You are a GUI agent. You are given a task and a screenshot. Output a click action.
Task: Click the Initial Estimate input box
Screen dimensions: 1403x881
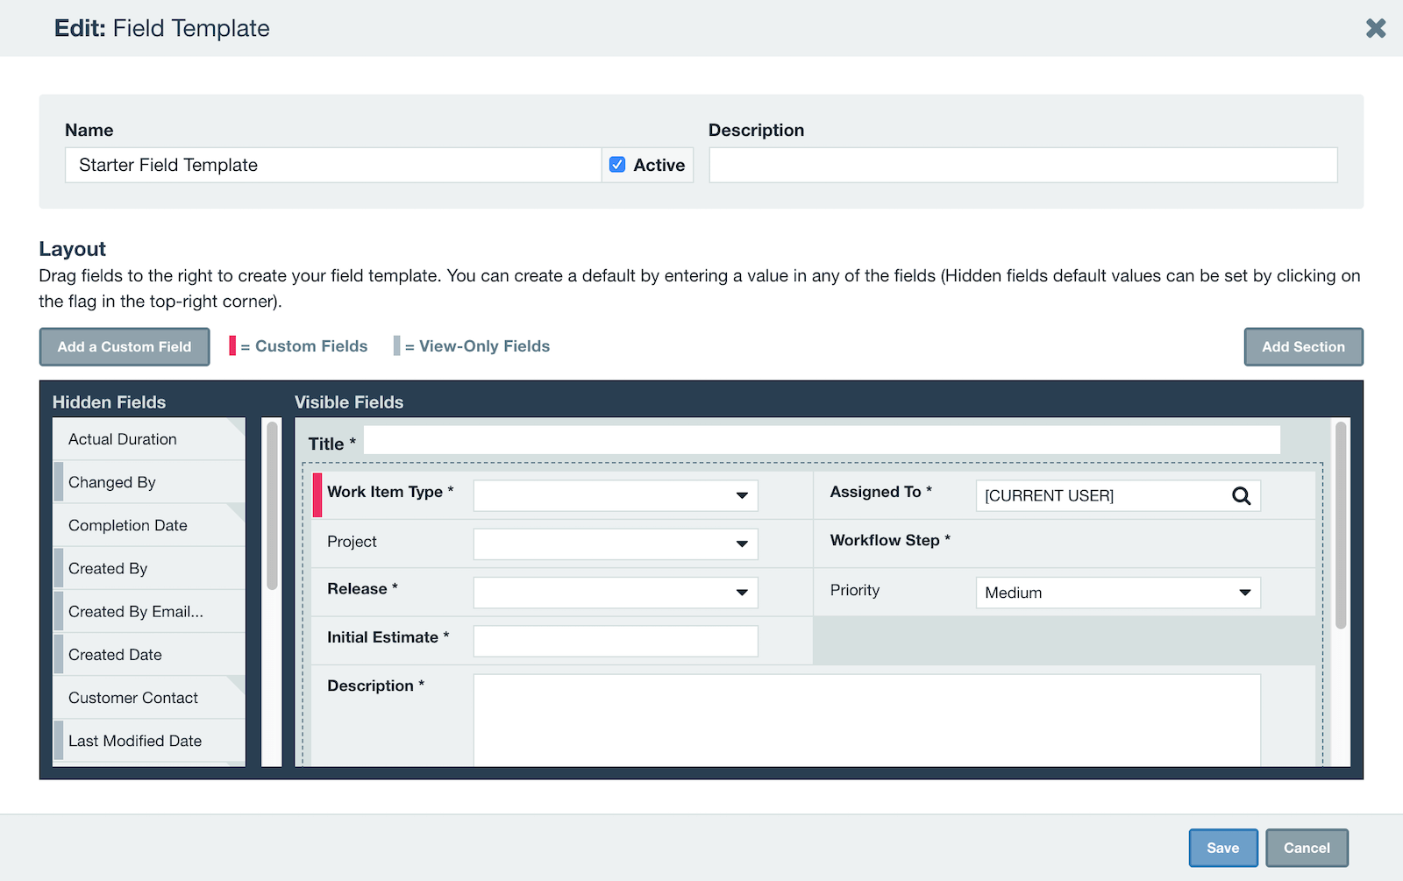[x=615, y=641]
